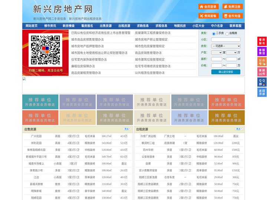This screenshot has width=267, height=200.
Task: Open 看房报名 navigation item
Action: coord(87,26)
